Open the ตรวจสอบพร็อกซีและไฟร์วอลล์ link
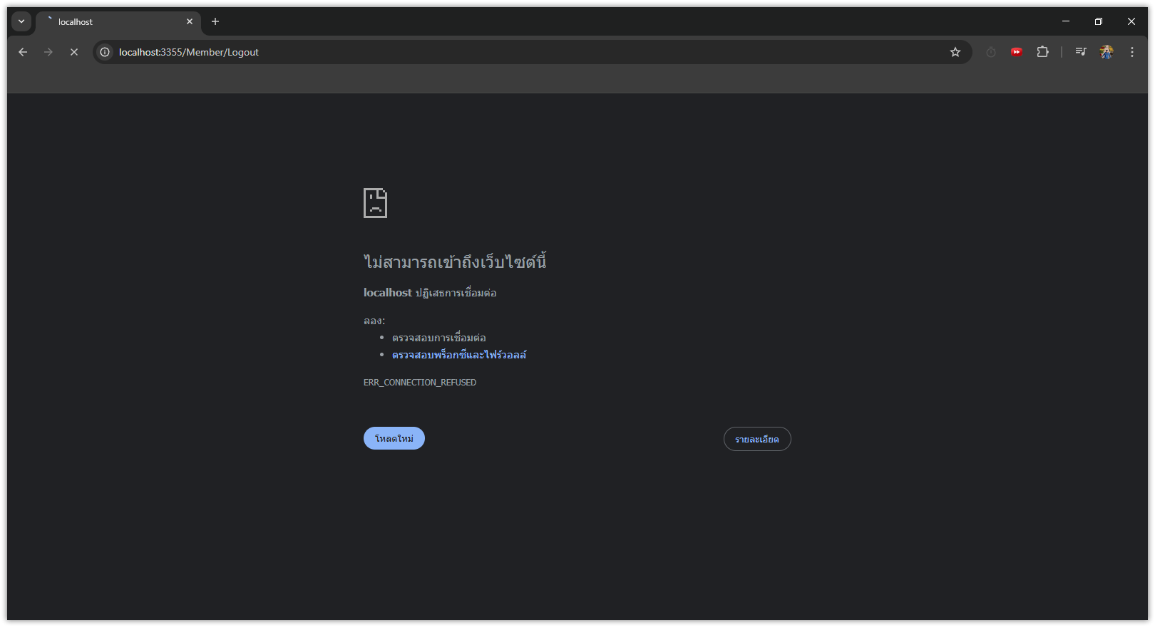This screenshot has width=1155, height=627. tap(459, 355)
